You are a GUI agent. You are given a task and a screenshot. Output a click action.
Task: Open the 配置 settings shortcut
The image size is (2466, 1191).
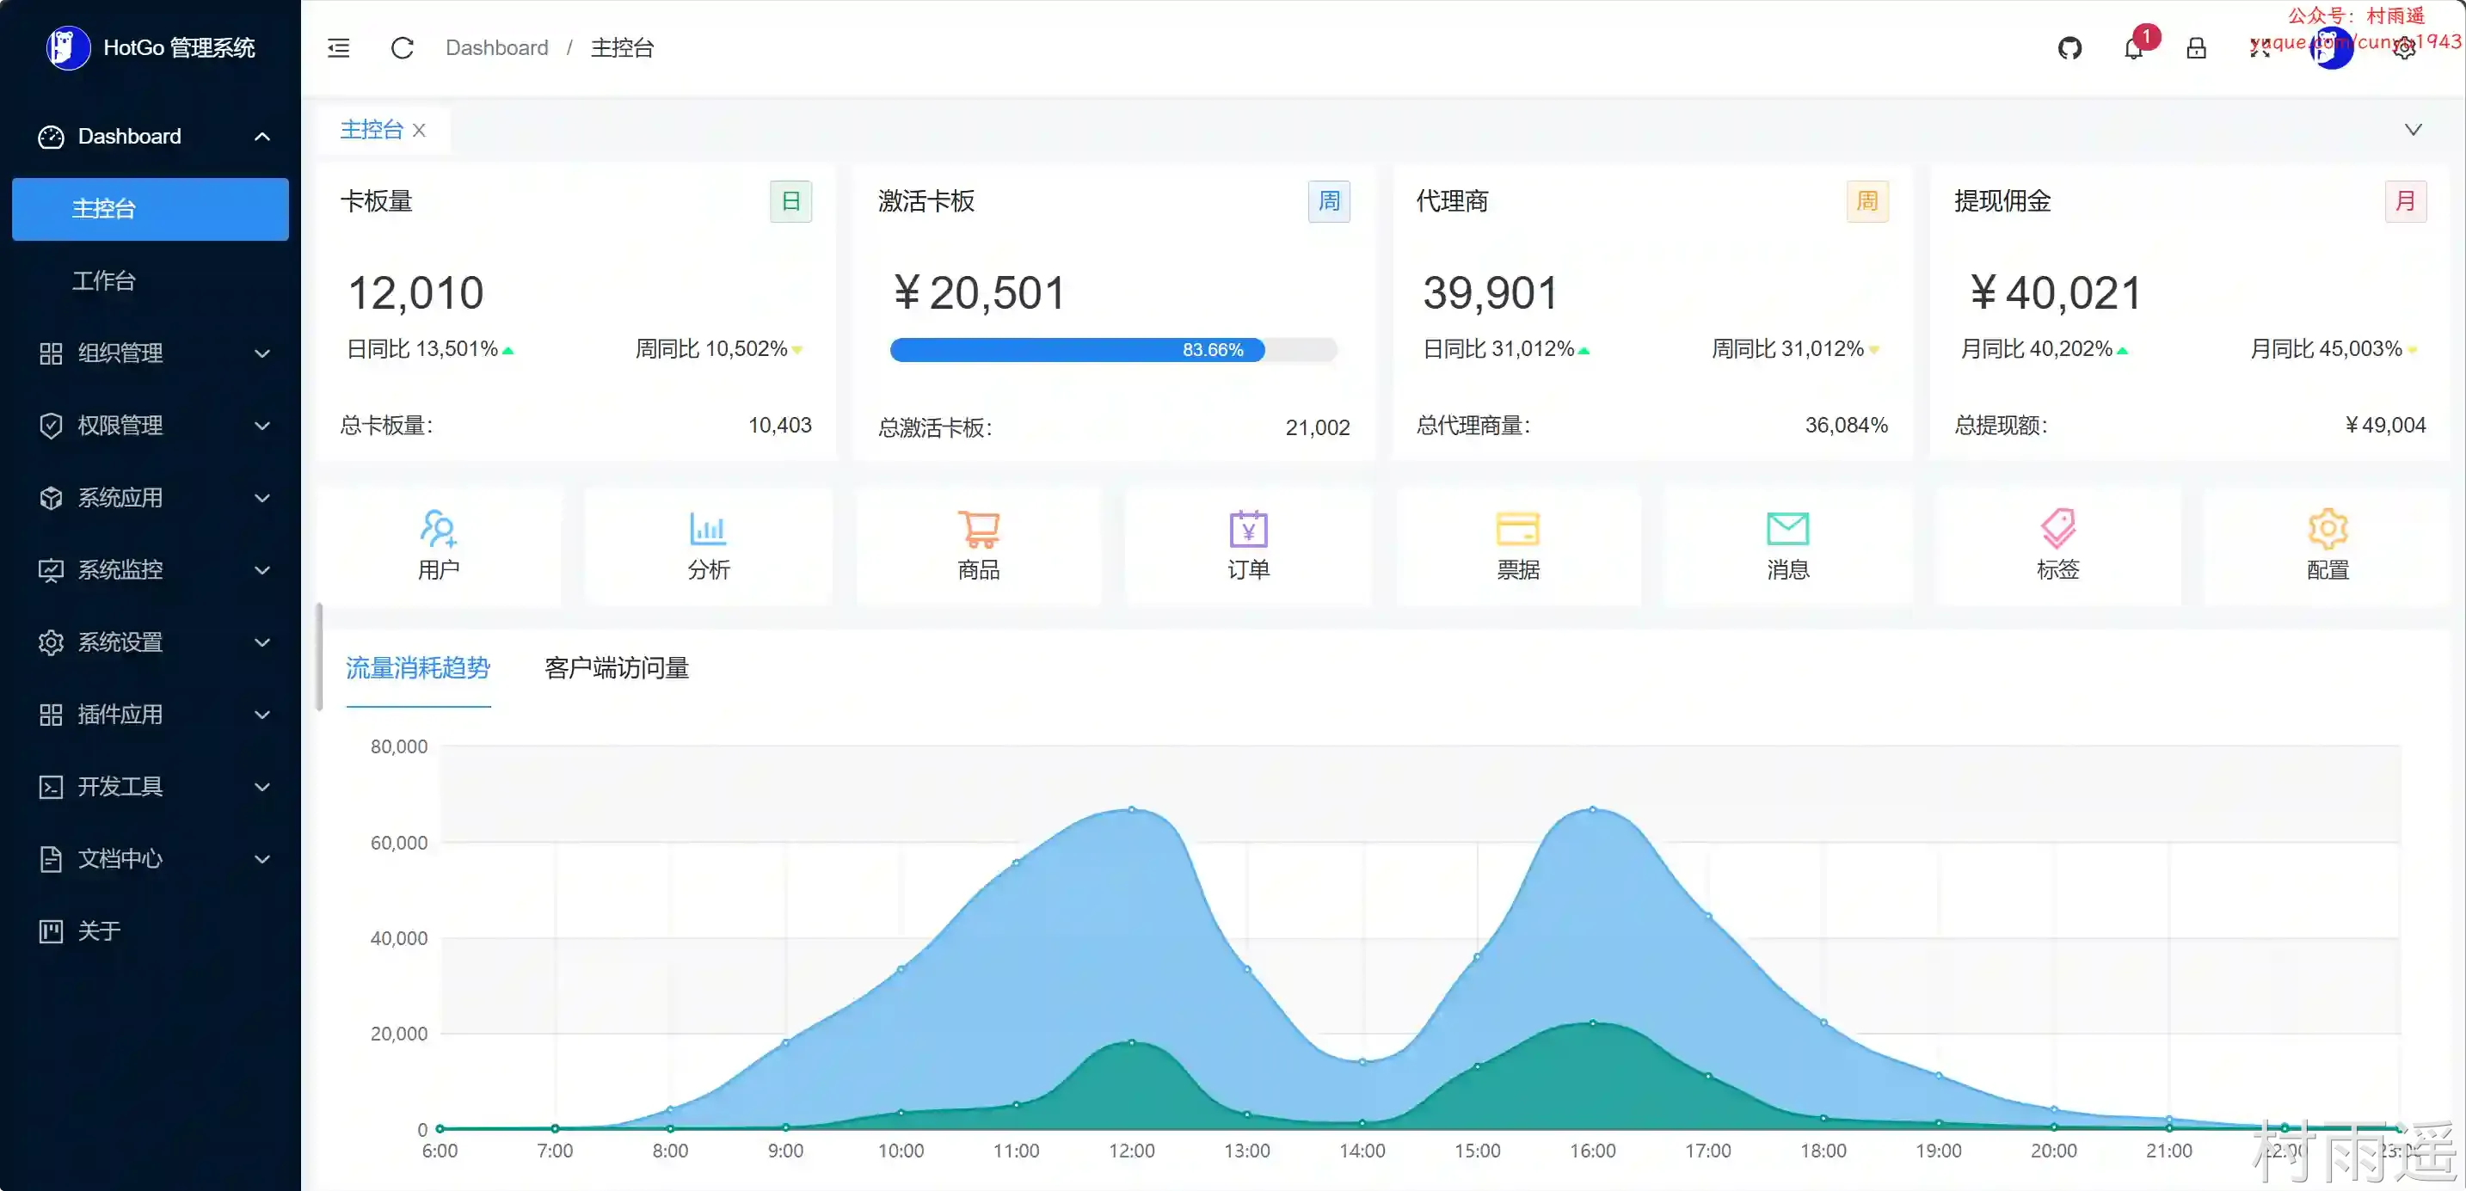(x=2328, y=547)
